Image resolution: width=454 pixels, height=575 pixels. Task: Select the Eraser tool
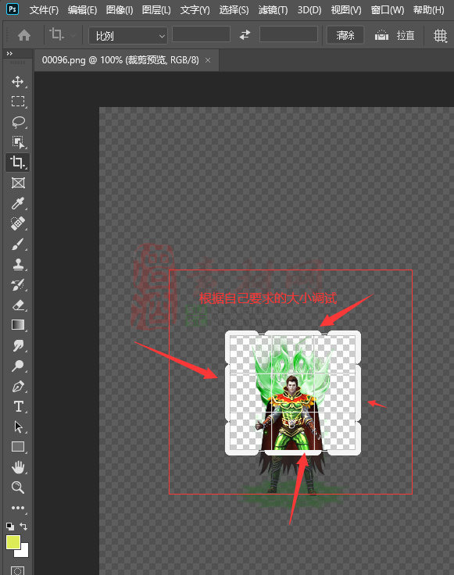(18, 305)
